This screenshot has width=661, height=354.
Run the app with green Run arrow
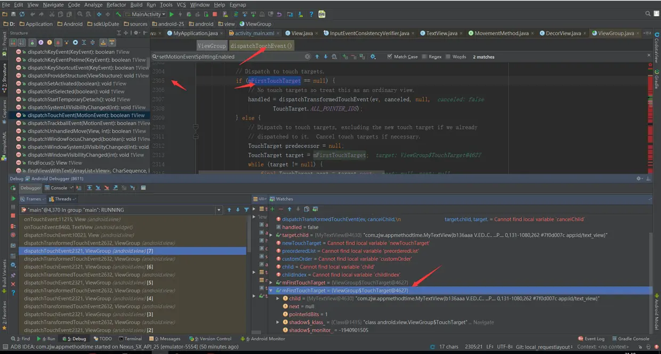coord(172,14)
